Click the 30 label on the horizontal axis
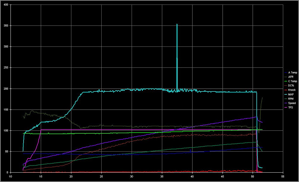Image resolution: width=299 pixels, height=182 pixels. coord(132,176)
